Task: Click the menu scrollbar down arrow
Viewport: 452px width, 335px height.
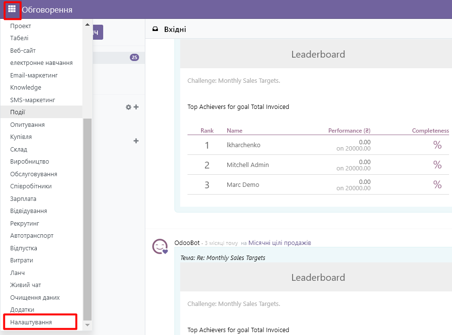Action: [x=87, y=325]
